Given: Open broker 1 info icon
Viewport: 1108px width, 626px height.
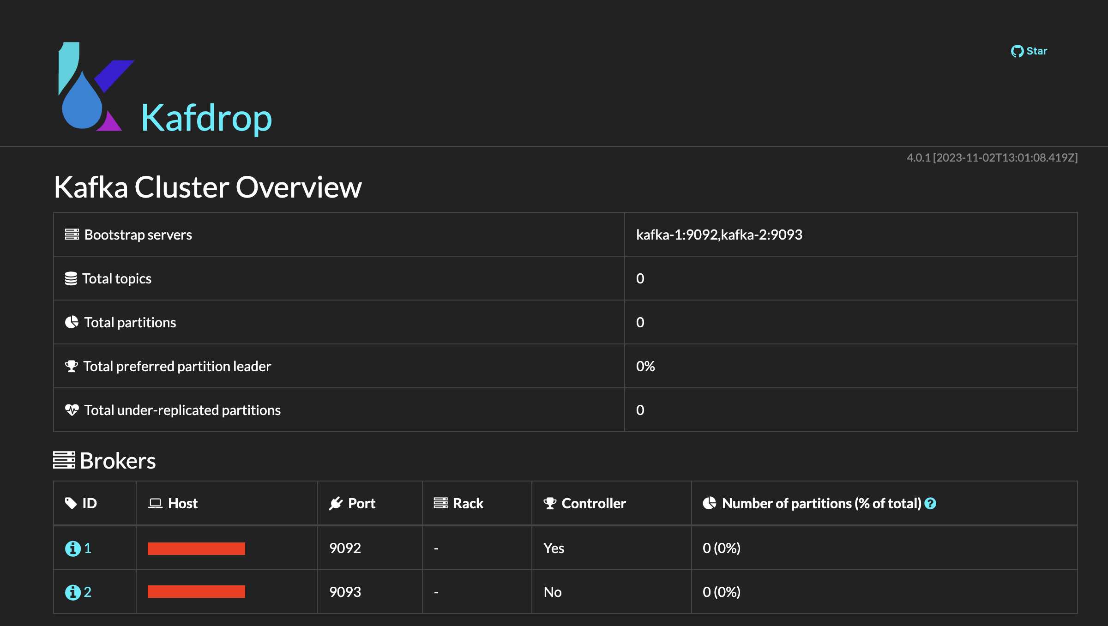Looking at the screenshot, I should [72, 548].
